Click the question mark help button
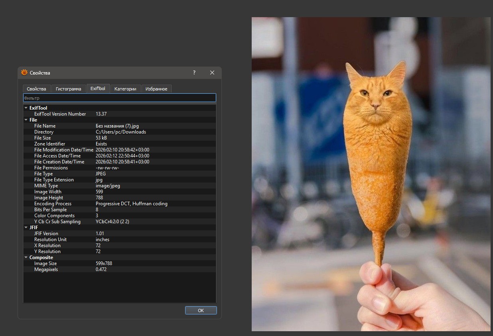Viewport: 493px width, 336px height. [x=194, y=73]
